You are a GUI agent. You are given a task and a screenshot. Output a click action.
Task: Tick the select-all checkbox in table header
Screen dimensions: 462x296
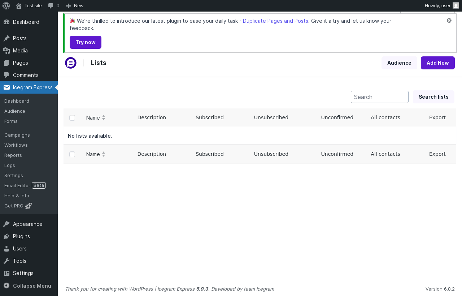click(72, 118)
